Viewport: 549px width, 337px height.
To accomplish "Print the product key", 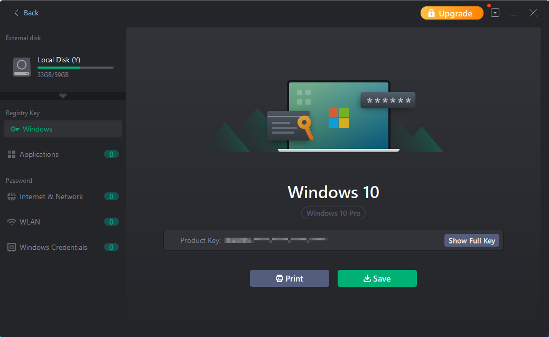I will tap(289, 278).
